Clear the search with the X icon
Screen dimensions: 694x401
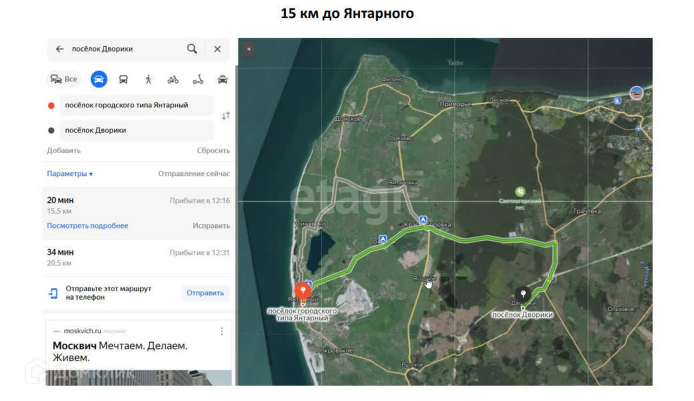click(x=217, y=49)
